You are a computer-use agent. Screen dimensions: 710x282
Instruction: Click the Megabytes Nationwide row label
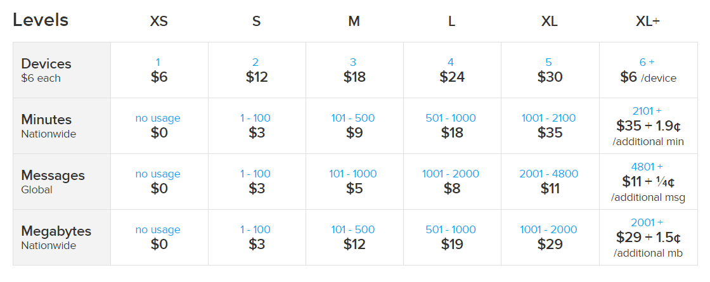pos(62,237)
